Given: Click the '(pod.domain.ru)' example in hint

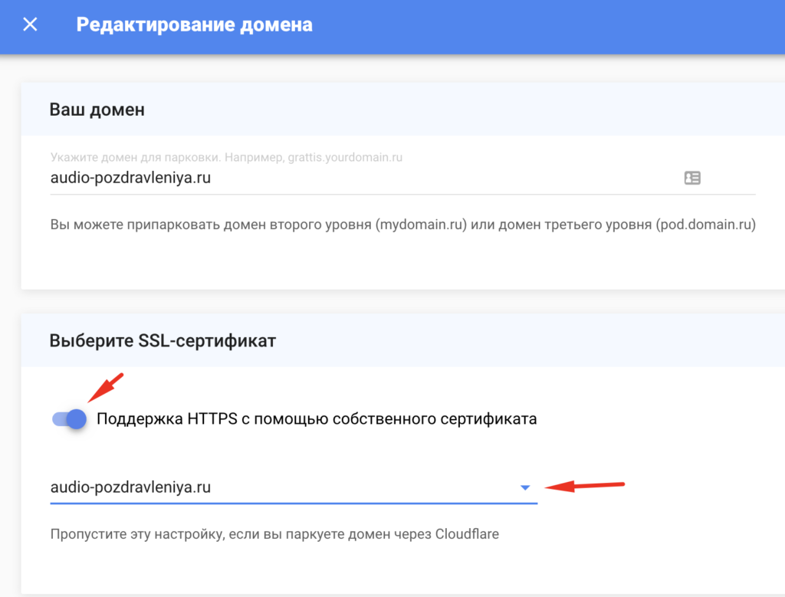Looking at the screenshot, I should coord(706,225).
